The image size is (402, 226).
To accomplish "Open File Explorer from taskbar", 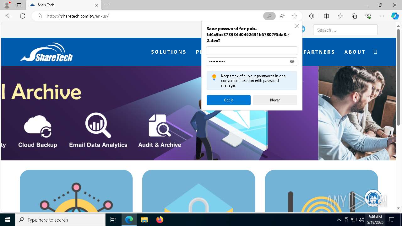I will (x=144, y=220).
